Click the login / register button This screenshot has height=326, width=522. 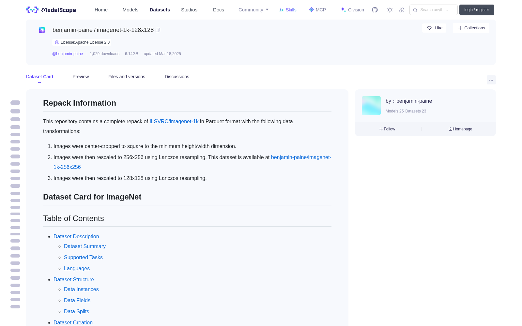477,10
